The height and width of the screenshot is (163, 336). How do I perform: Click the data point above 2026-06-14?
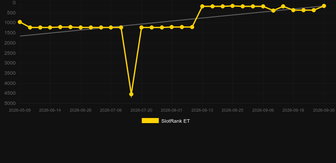[50, 28]
